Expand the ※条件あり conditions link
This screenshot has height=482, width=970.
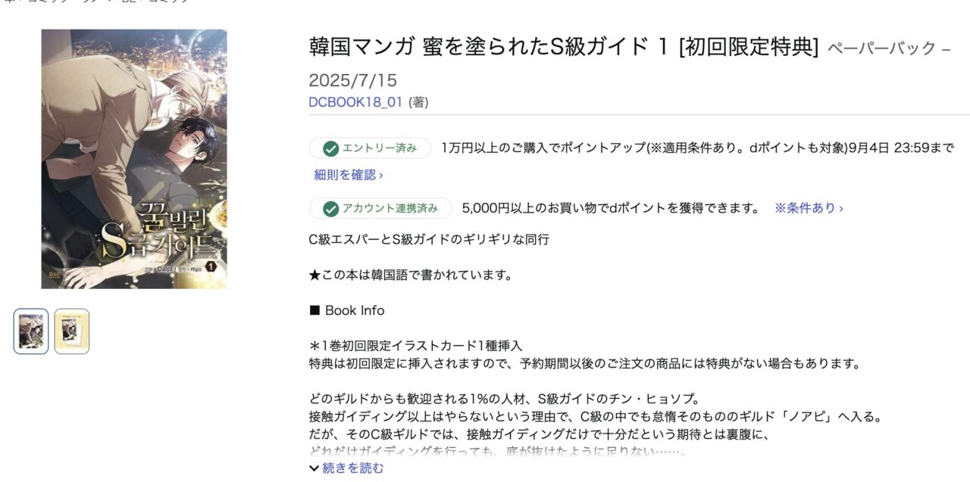[x=809, y=208]
